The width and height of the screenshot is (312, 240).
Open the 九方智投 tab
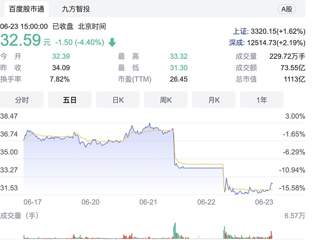(76, 9)
